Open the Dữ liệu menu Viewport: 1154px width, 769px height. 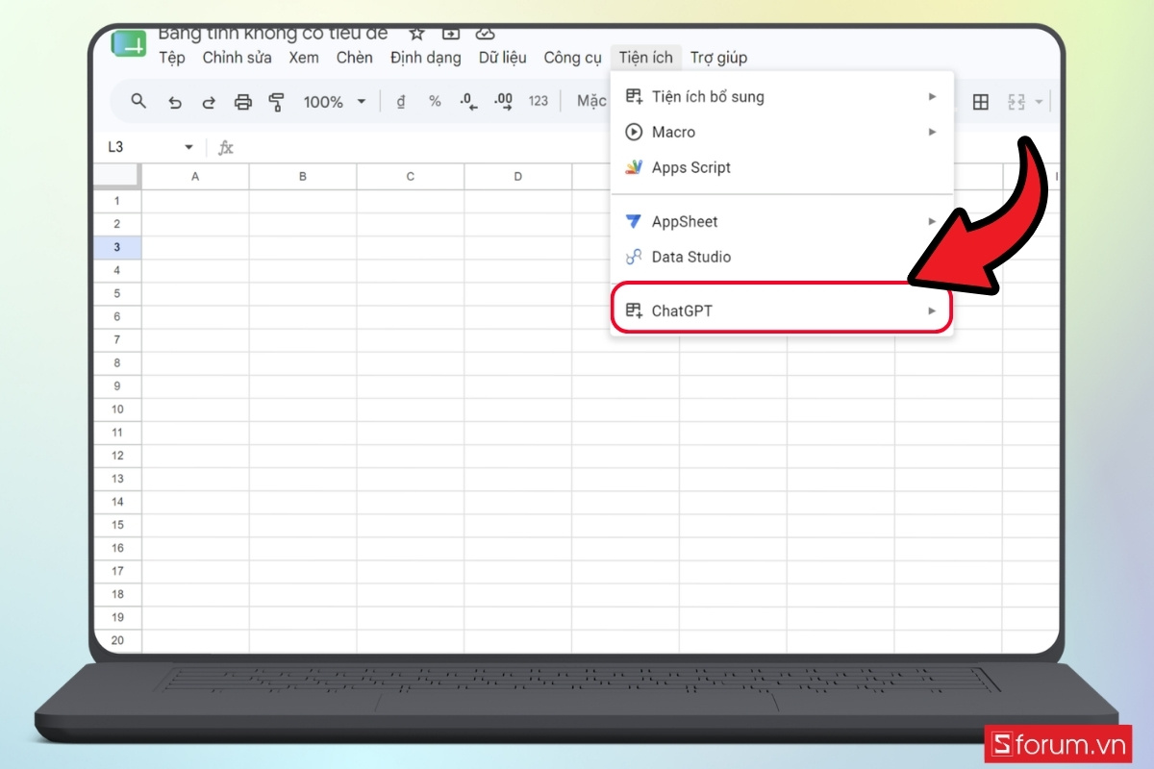502,58
